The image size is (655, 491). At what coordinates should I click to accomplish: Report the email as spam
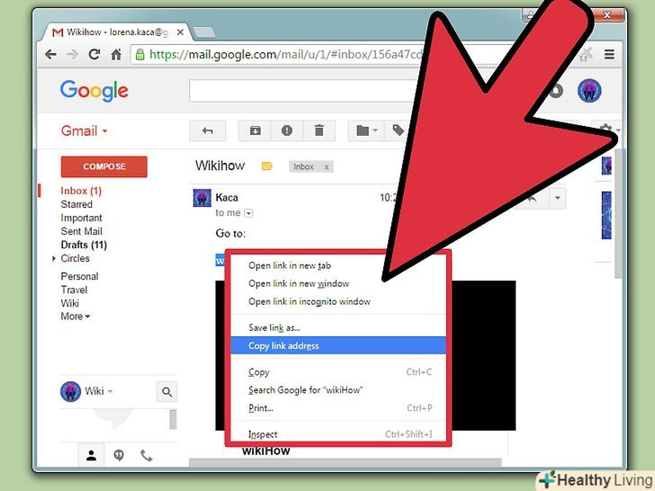click(x=287, y=131)
